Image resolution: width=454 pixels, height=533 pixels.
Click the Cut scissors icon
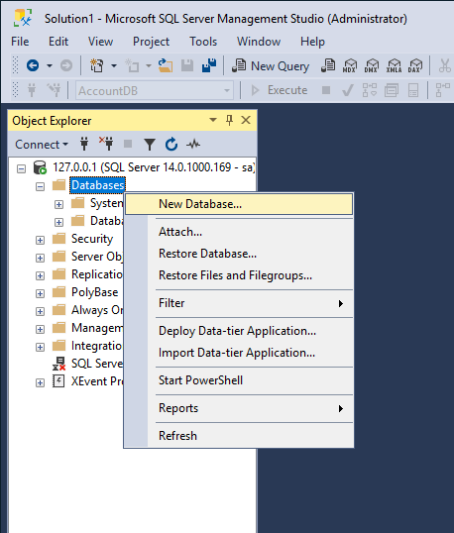(x=444, y=65)
